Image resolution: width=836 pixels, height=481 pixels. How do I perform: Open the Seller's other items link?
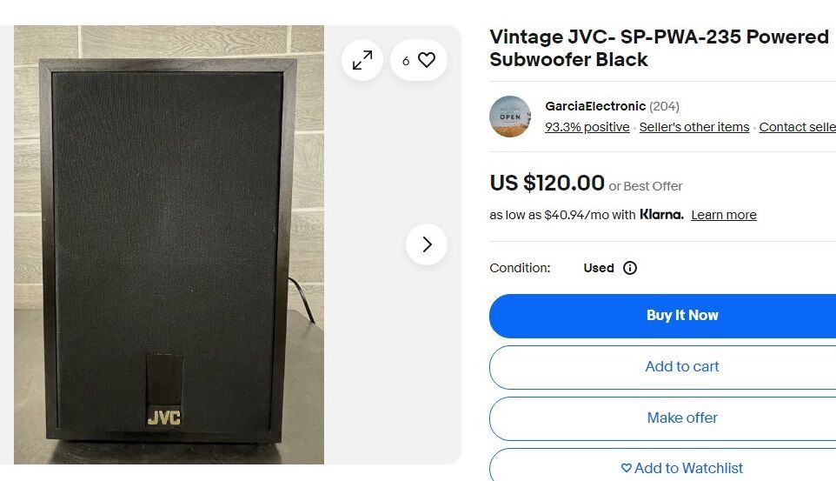click(694, 127)
